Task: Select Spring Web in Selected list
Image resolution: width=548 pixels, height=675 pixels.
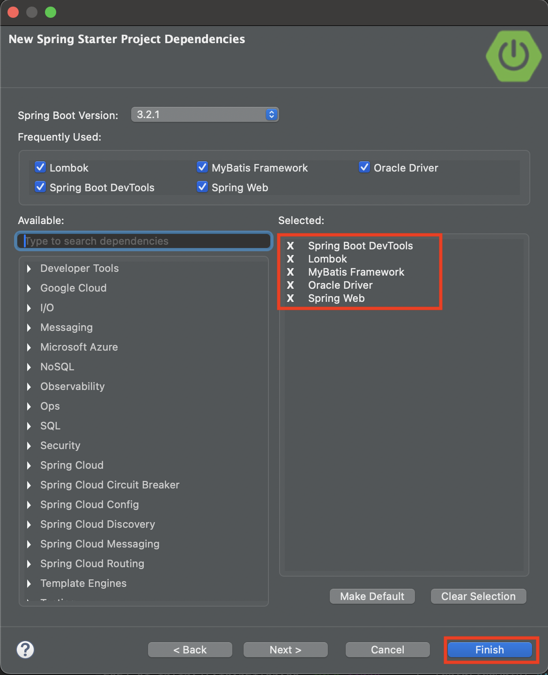Action: (x=336, y=298)
